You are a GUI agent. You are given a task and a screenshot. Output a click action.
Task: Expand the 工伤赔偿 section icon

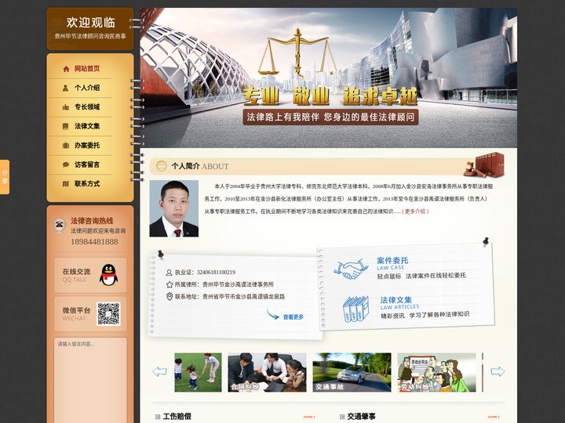pyautogui.click(x=158, y=417)
